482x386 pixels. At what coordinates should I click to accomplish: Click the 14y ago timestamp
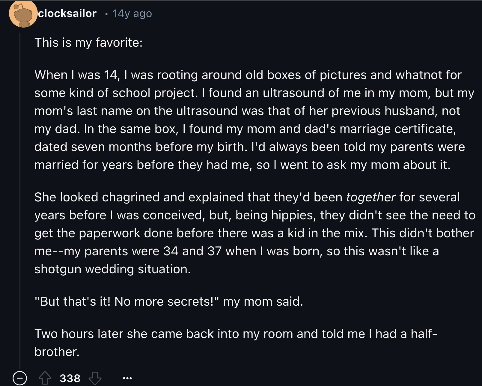pos(132,13)
